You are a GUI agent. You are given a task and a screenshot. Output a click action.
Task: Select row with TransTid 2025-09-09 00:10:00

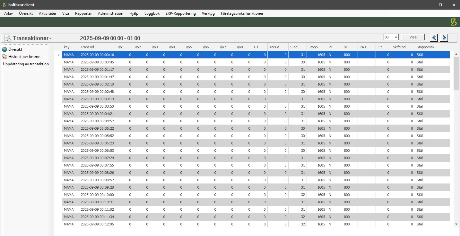coord(256,195)
